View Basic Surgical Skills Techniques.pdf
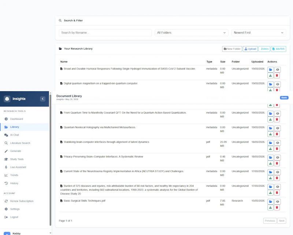This screenshot has height=235, width=293. click(278, 202)
